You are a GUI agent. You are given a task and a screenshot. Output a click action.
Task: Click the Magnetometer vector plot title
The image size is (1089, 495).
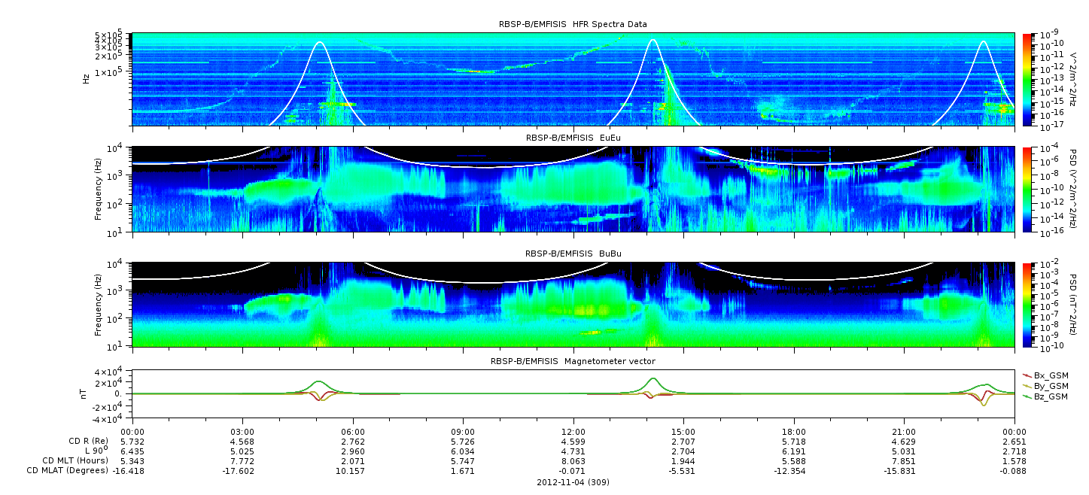(x=573, y=362)
